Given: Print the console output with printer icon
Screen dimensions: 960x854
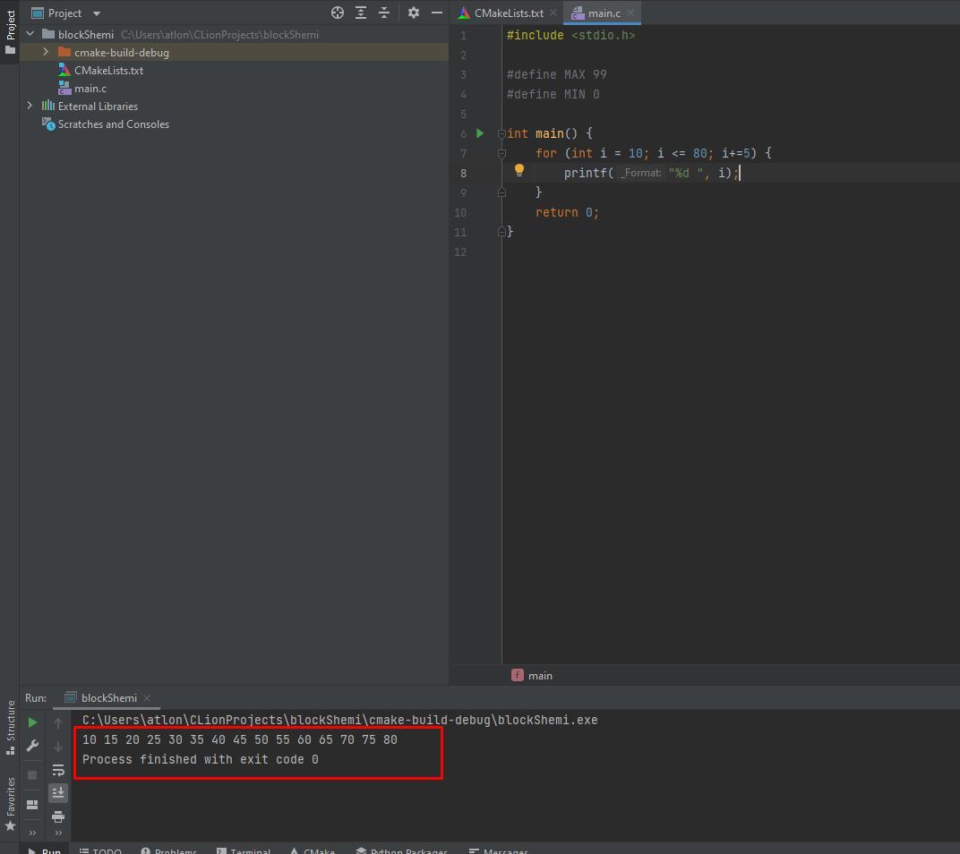Looking at the screenshot, I should (x=58, y=816).
